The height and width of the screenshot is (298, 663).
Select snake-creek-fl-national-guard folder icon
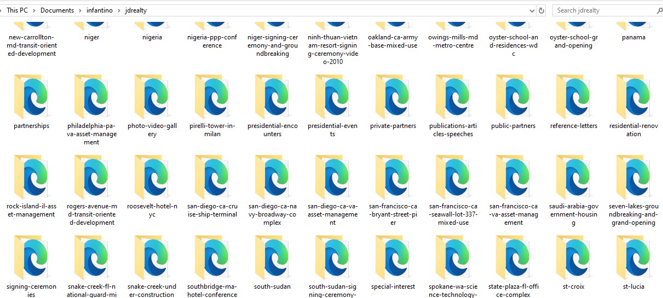(x=91, y=258)
